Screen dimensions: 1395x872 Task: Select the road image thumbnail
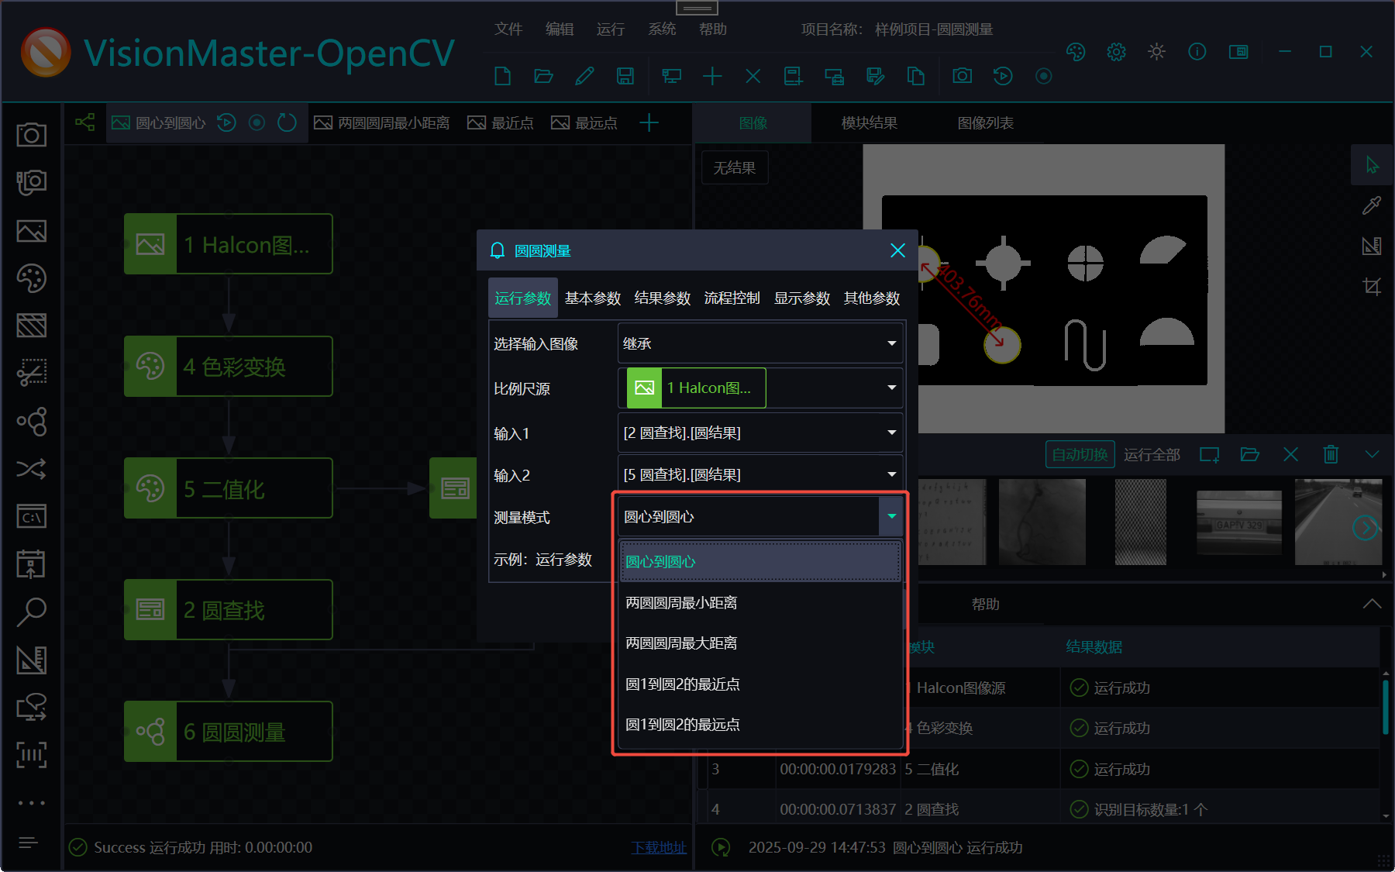pyautogui.click(x=1338, y=522)
